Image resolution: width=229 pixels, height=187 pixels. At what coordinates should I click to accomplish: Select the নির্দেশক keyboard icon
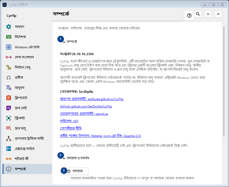[x=9, y=37]
